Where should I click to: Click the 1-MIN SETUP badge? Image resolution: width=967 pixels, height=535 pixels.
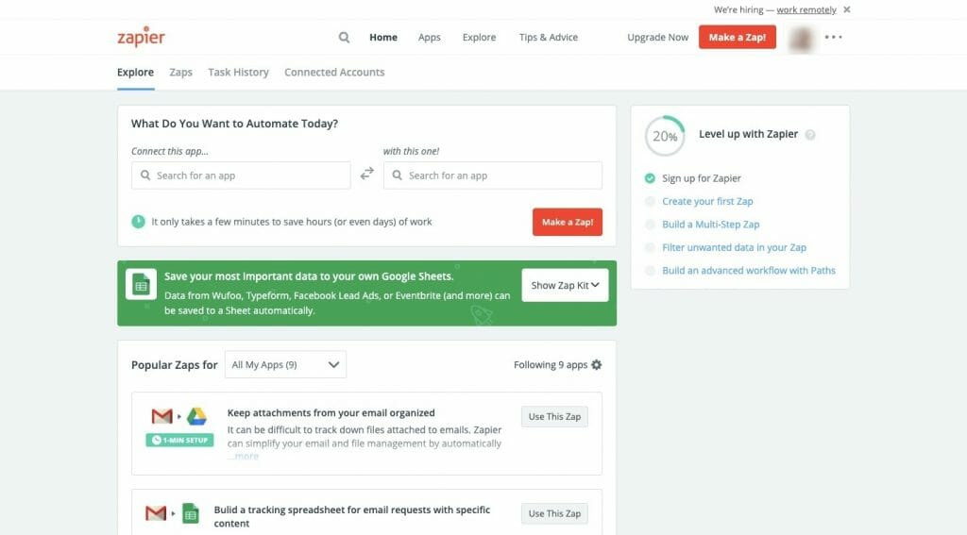(x=179, y=440)
